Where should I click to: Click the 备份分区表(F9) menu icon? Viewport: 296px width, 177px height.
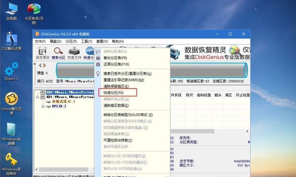(x=98, y=58)
